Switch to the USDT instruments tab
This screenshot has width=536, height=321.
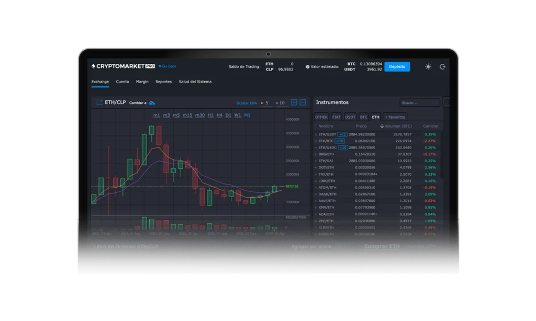pos(350,117)
